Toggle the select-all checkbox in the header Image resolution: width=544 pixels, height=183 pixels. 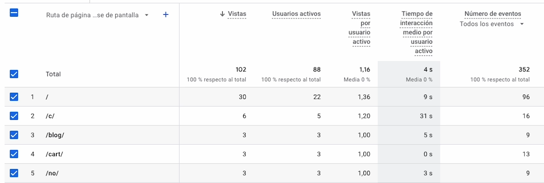click(x=14, y=13)
